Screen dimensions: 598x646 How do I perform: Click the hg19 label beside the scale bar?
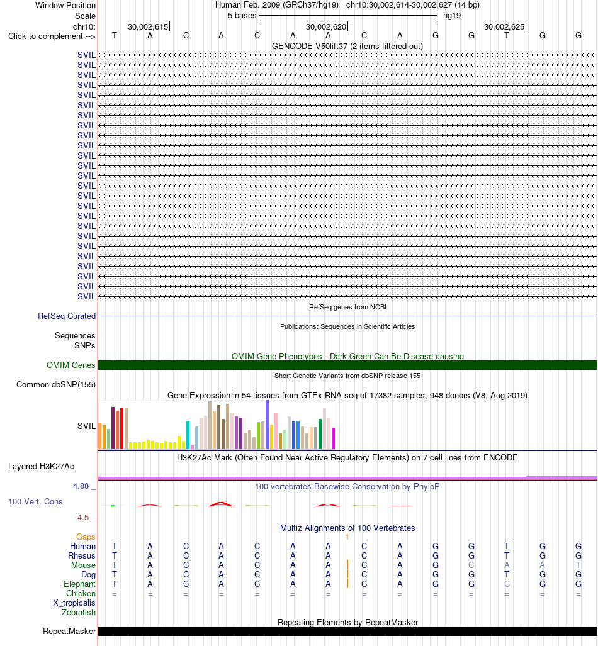tap(452, 16)
